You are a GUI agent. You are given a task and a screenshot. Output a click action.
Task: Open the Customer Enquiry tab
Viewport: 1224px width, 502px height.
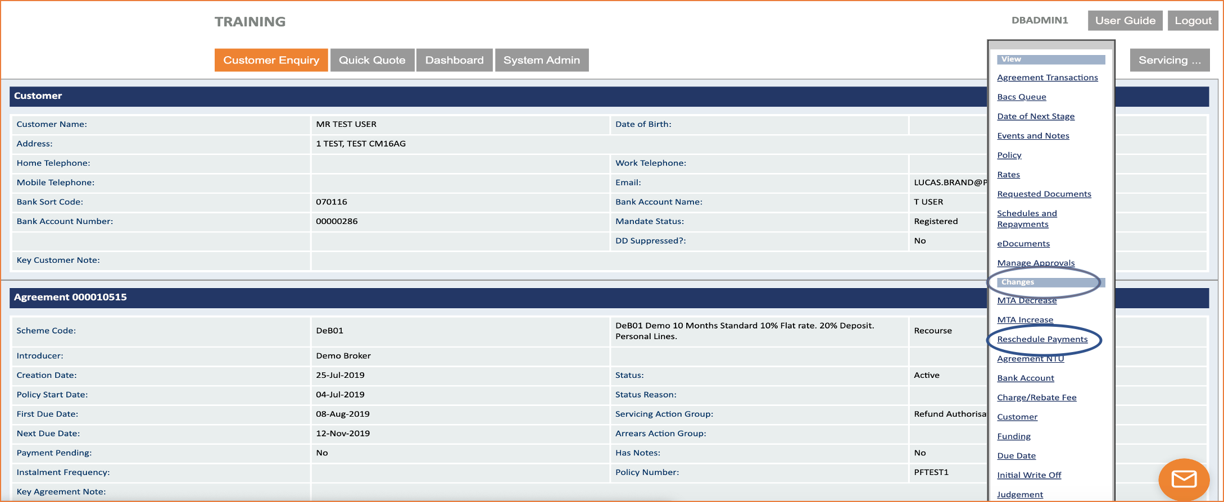pos(271,60)
